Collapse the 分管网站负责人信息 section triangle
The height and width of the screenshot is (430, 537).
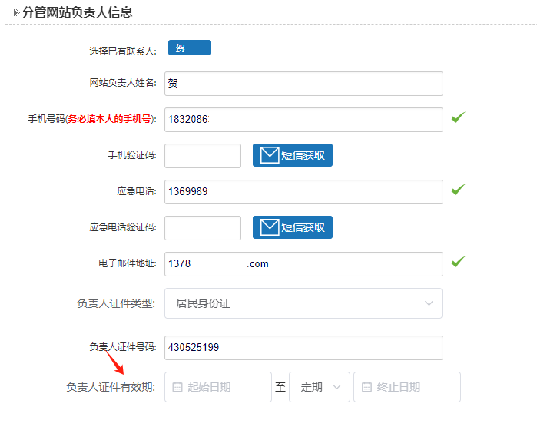[x=16, y=12]
